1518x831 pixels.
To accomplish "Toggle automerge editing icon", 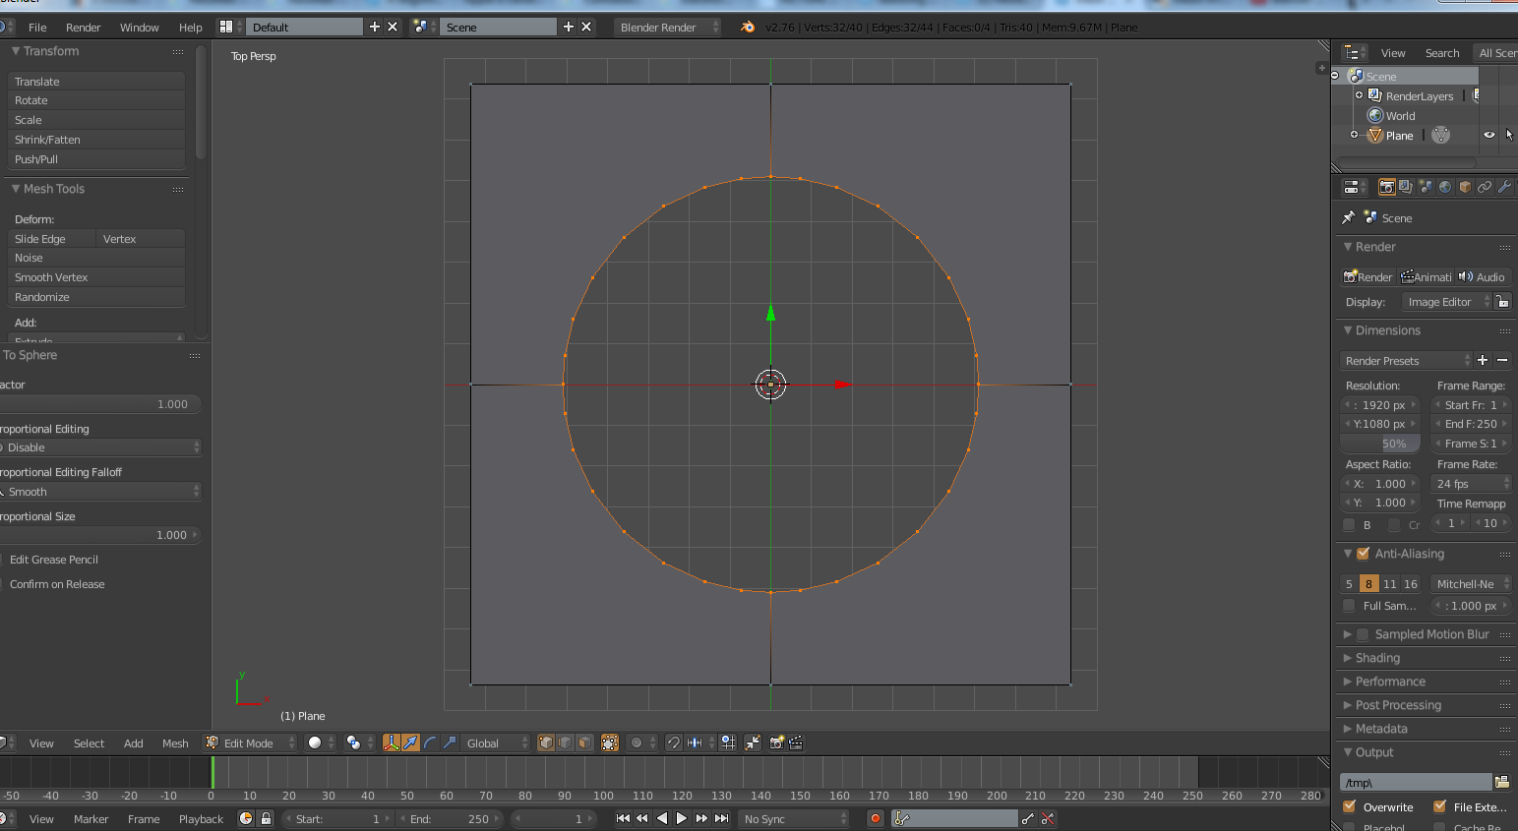I will point(753,742).
